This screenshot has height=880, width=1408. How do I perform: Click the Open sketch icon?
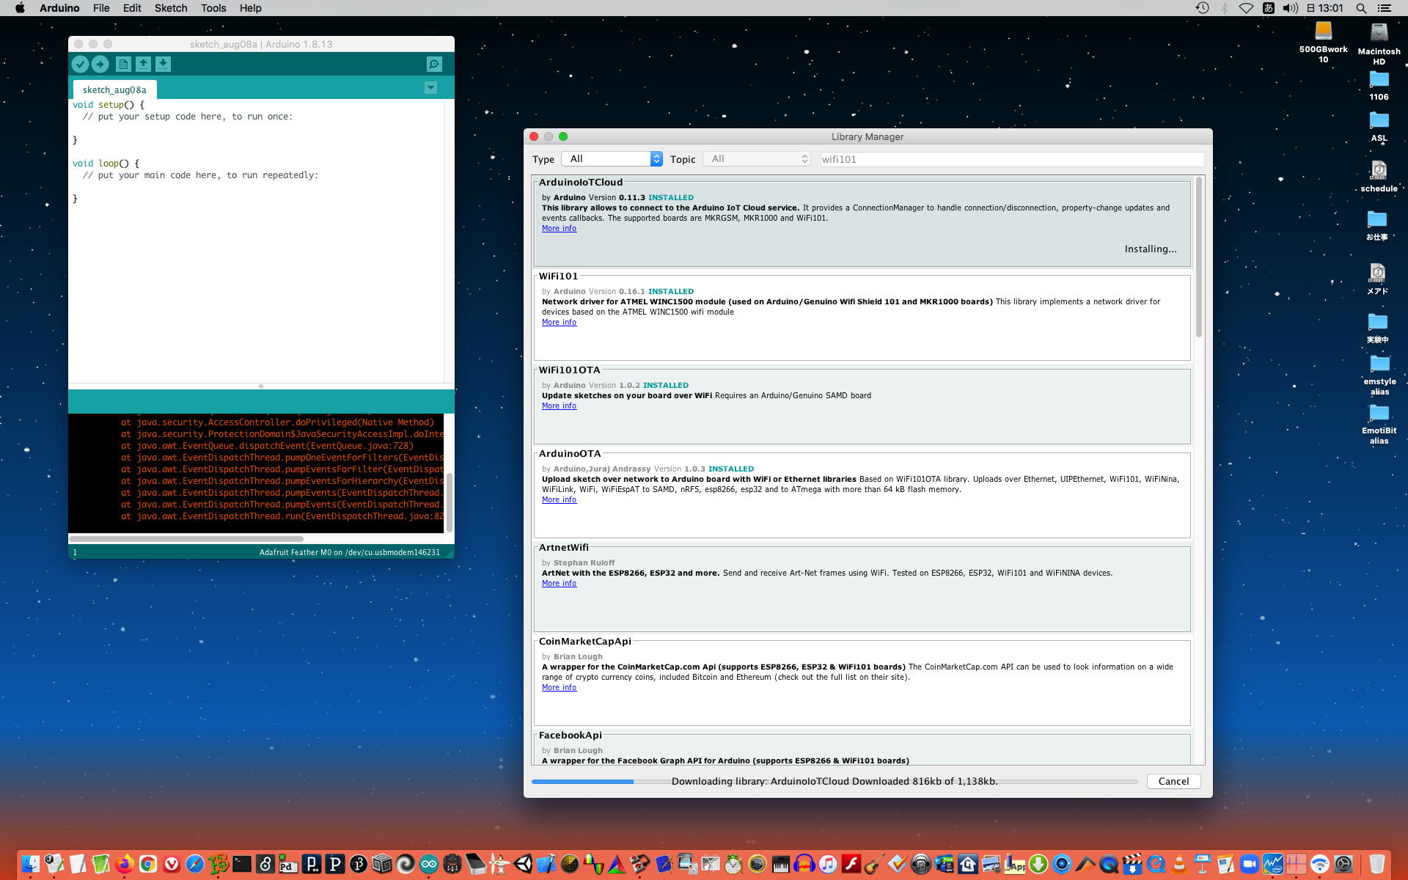(143, 65)
